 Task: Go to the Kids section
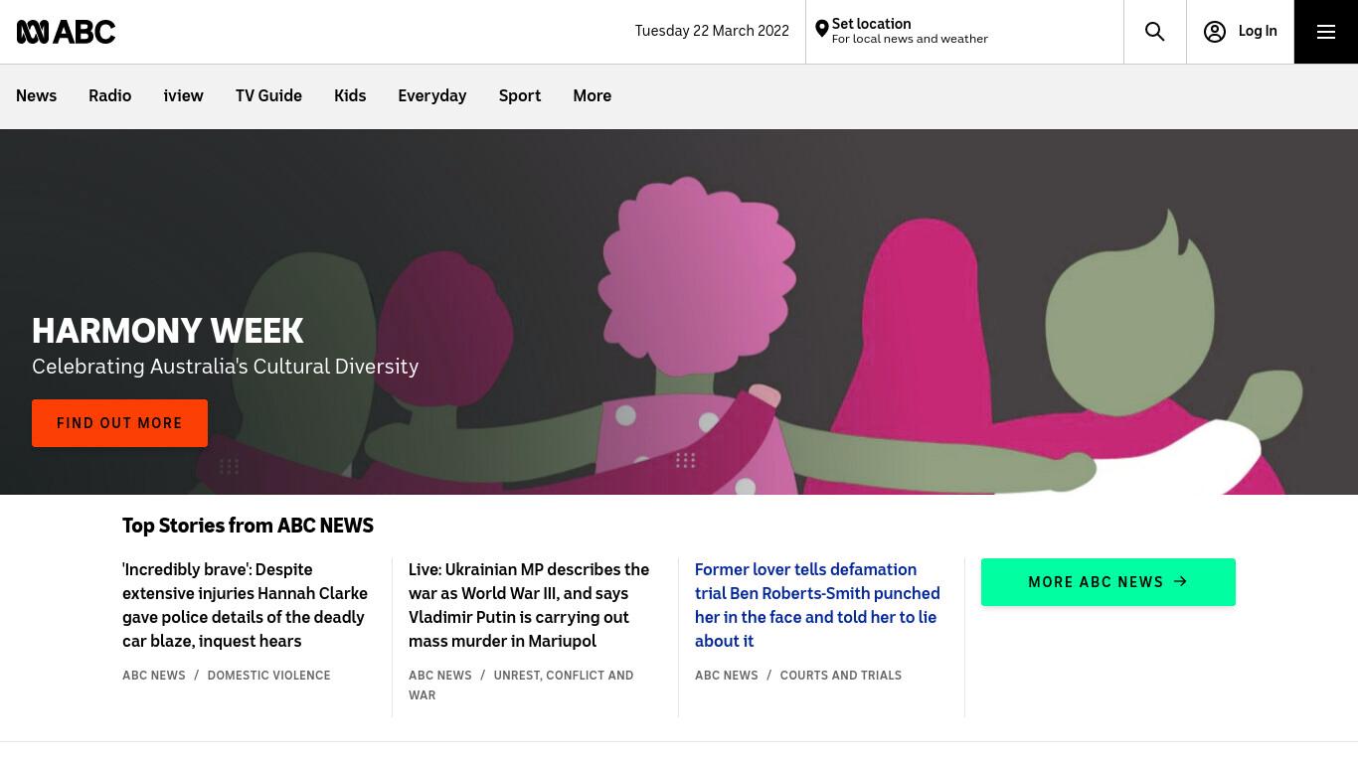click(x=350, y=96)
